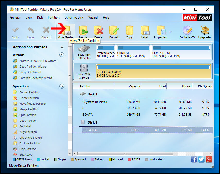Choose Merge Partition in sidebar operations
Viewport: 220px width, 174px height.
point(29,109)
